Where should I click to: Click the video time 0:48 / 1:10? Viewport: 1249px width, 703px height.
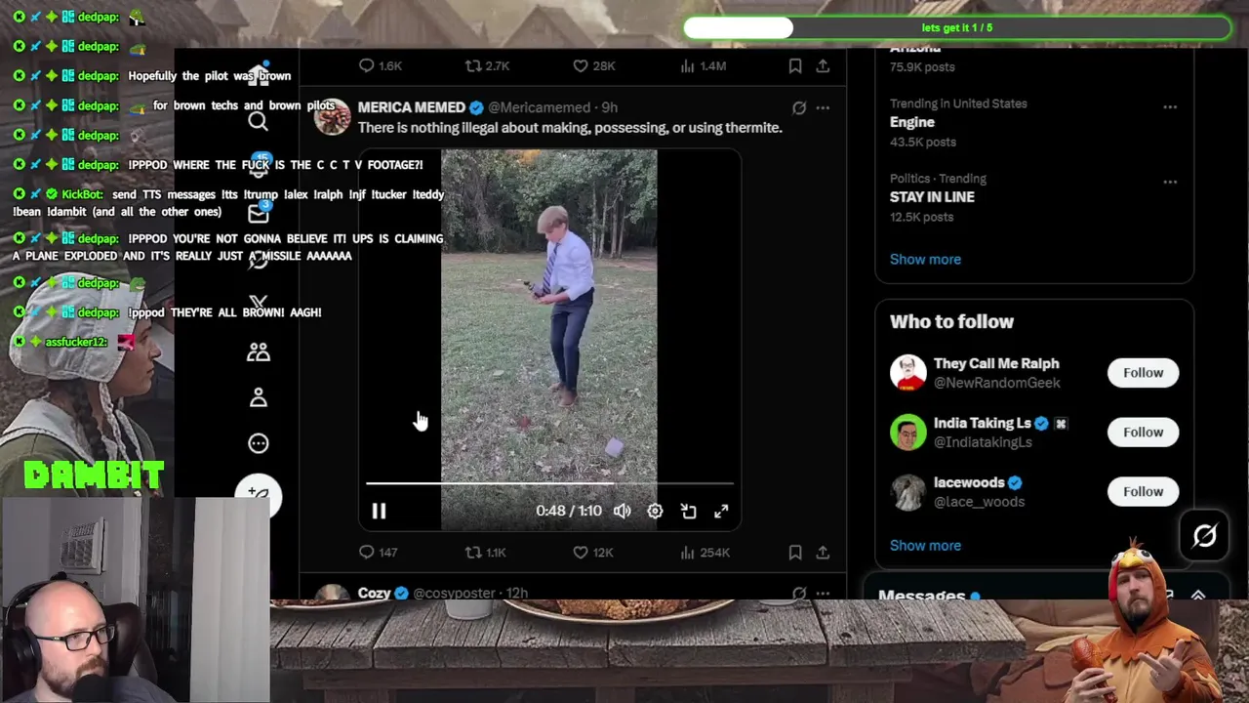tap(569, 511)
